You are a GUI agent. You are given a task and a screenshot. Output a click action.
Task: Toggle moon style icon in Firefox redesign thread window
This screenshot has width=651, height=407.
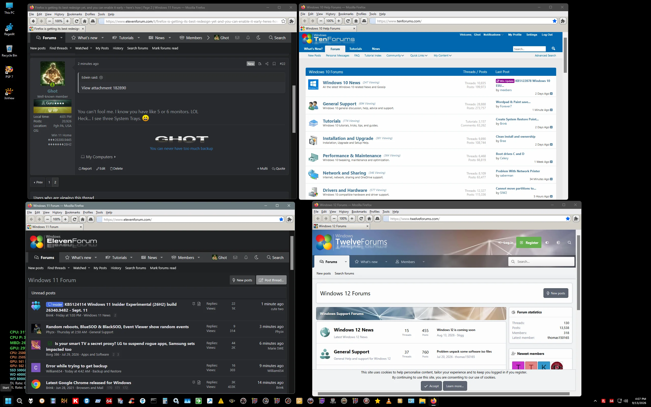click(x=259, y=38)
